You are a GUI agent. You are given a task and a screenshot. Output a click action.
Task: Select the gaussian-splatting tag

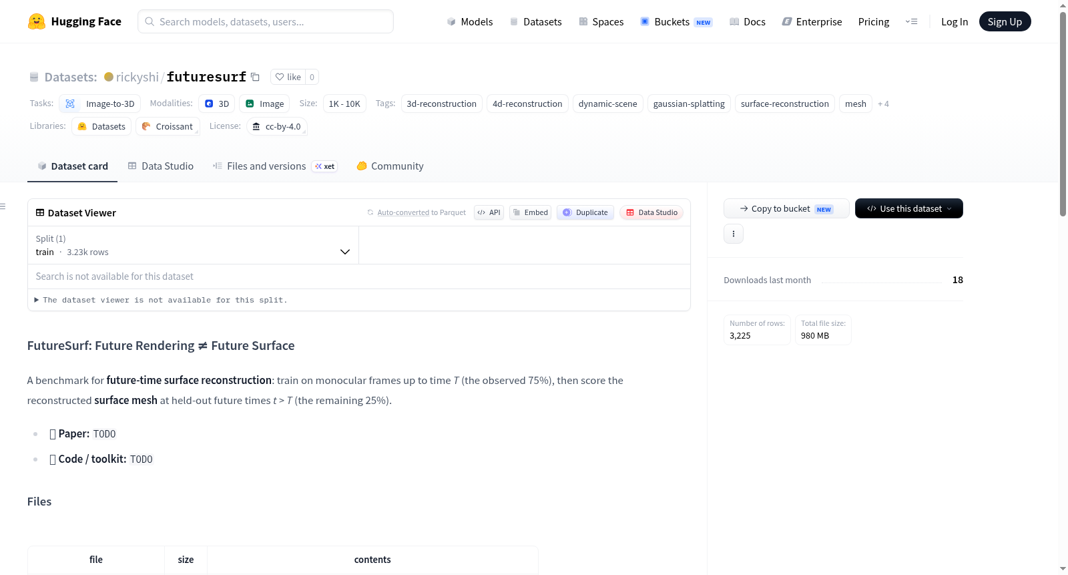point(689,104)
